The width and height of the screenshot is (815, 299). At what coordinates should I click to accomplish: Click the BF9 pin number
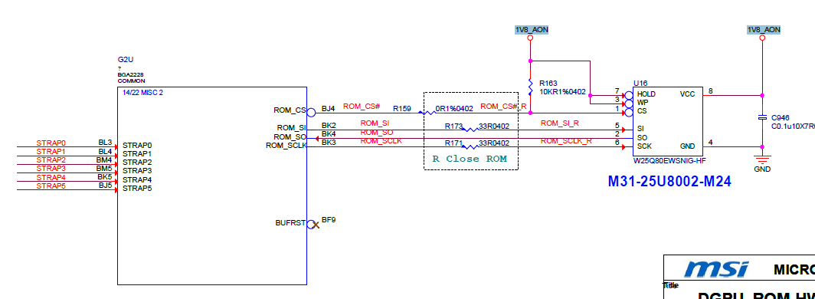pyautogui.click(x=329, y=220)
